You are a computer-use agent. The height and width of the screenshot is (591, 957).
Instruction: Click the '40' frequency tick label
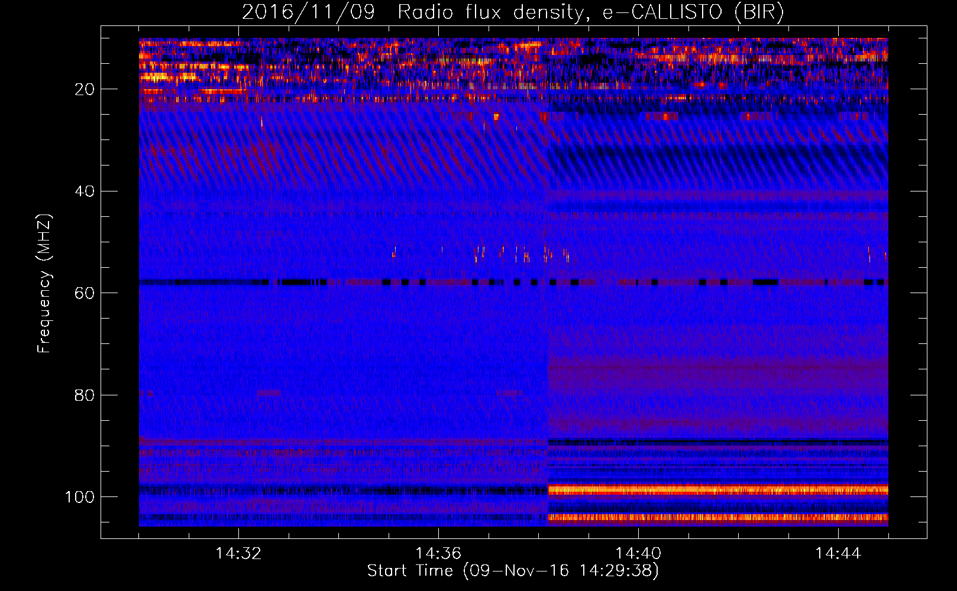(85, 191)
